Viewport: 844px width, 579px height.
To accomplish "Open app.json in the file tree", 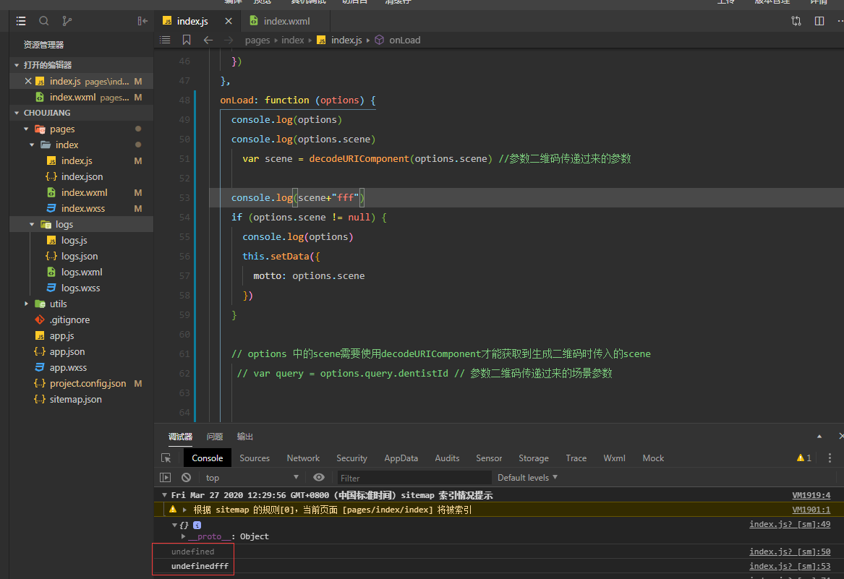I will coord(67,352).
